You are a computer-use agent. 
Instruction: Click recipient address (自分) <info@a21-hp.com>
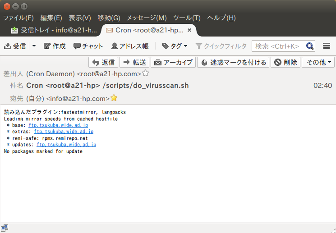68,99
